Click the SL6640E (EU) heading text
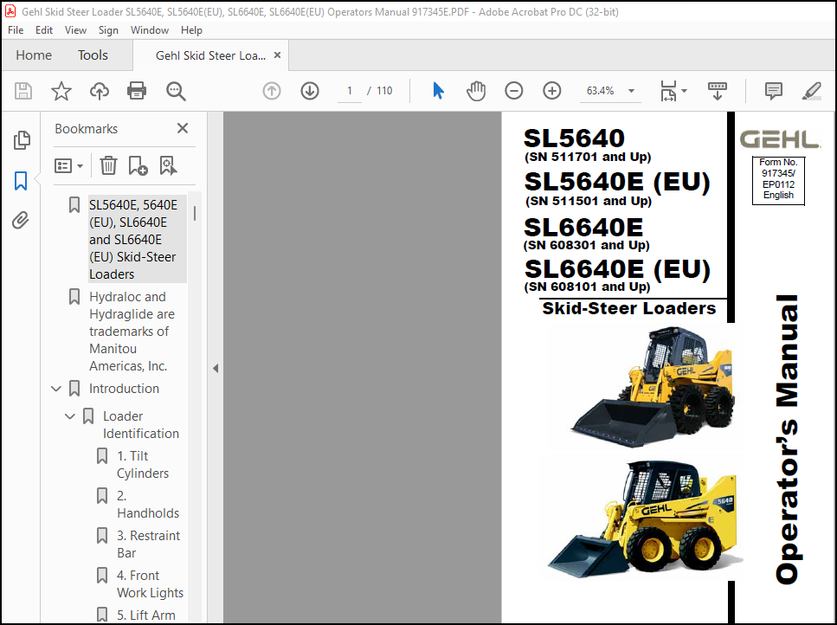 point(617,268)
